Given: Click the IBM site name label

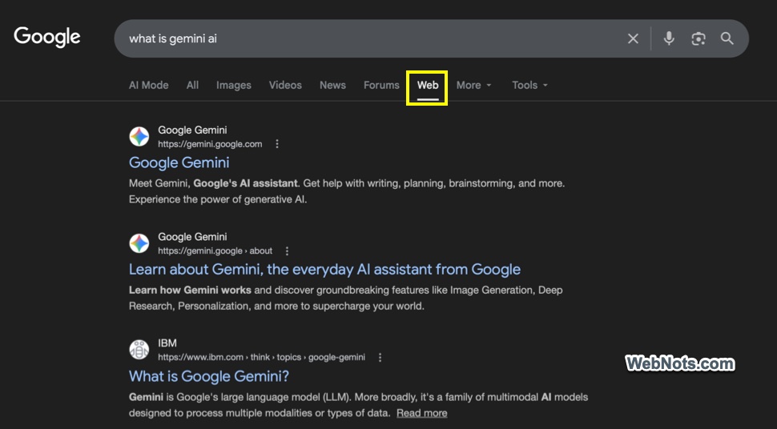Looking at the screenshot, I should [167, 343].
